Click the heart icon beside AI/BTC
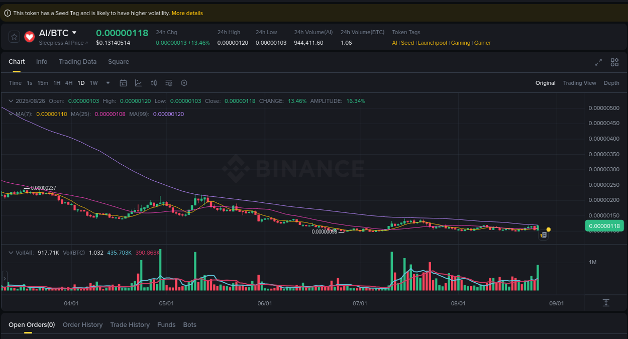This screenshot has width=628, height=339. pos(29,36)
